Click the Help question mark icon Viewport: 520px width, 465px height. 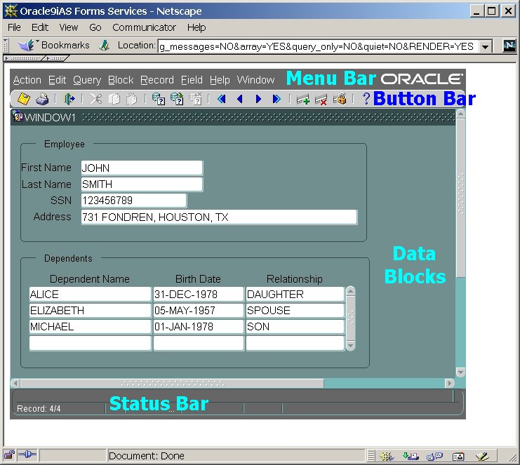pyautogui.click(x=366, y=98)
